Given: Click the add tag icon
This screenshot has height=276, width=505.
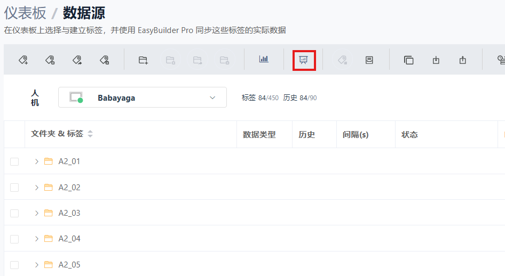Looking at the screenshot, I should point(23,60).
